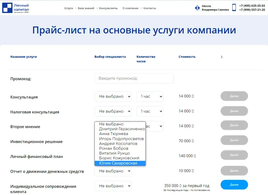Image resolution: width=268 pixels, height=195 pixels.
Task: Open the Услуги menu item
Action: tap(69, 8)
